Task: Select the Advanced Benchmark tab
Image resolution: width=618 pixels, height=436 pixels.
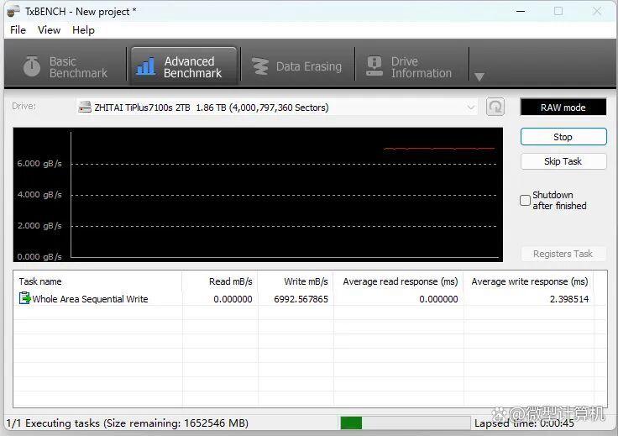Action: coord(184,67)
